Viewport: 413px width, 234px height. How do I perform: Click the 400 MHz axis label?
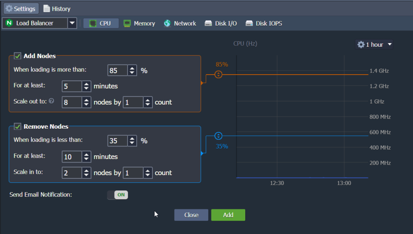(380, 148)
